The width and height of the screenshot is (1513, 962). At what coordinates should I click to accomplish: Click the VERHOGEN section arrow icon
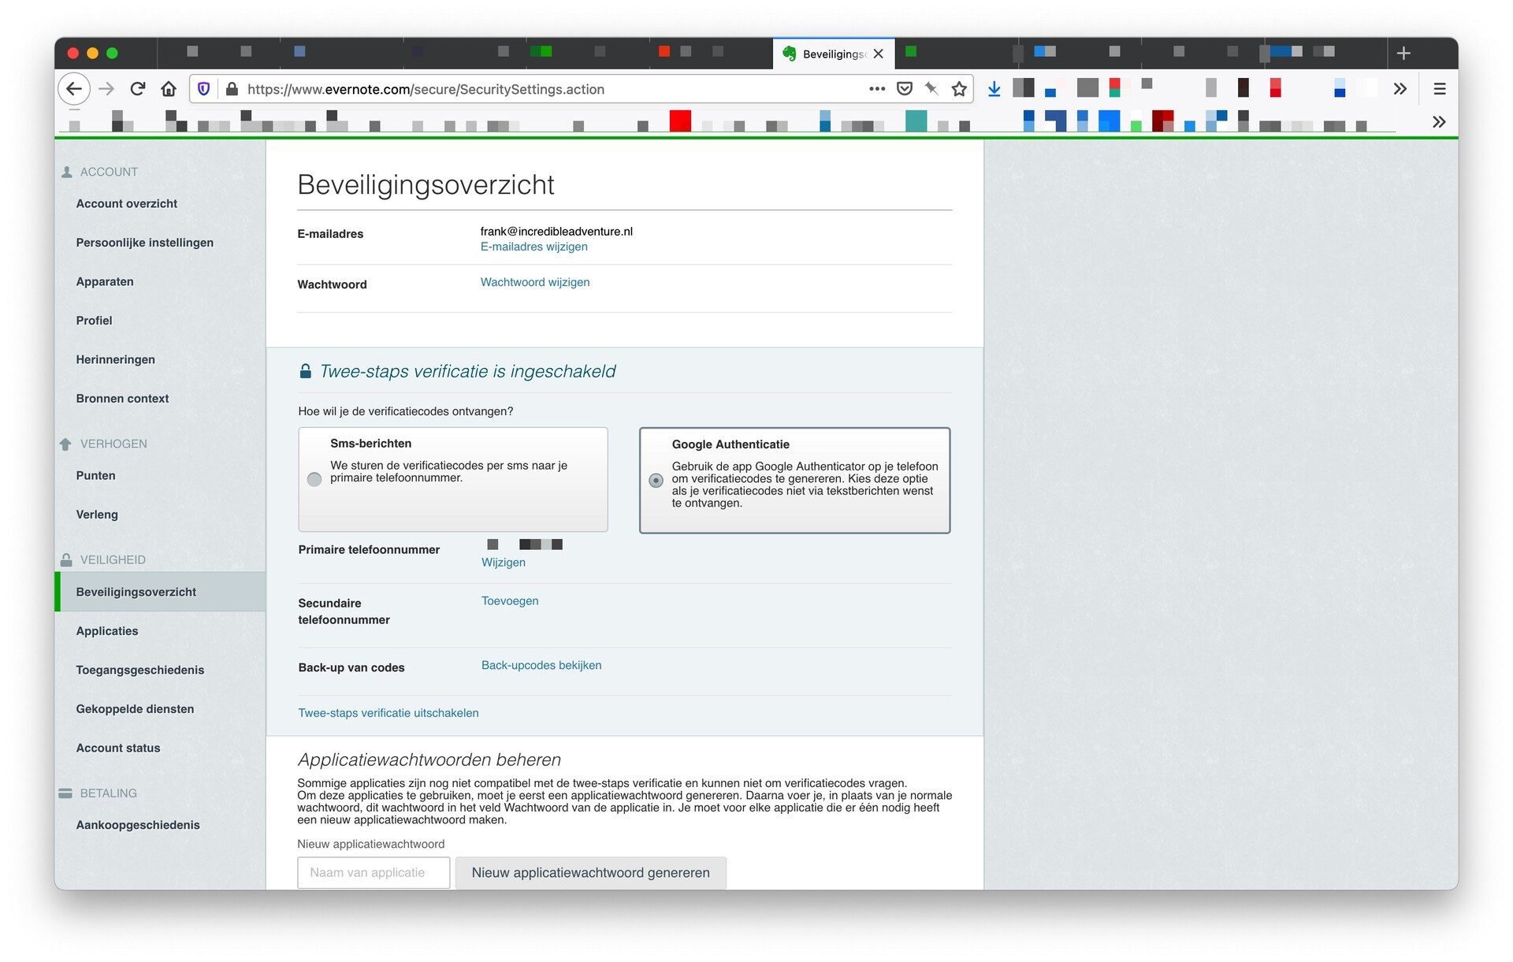point(65,444)
